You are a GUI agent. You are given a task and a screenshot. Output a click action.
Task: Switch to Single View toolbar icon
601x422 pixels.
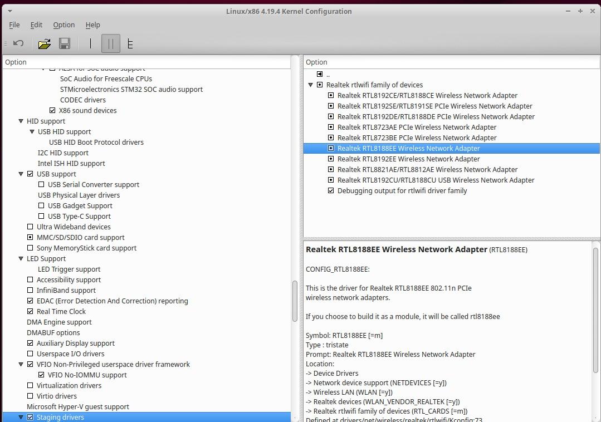[90, 43]
